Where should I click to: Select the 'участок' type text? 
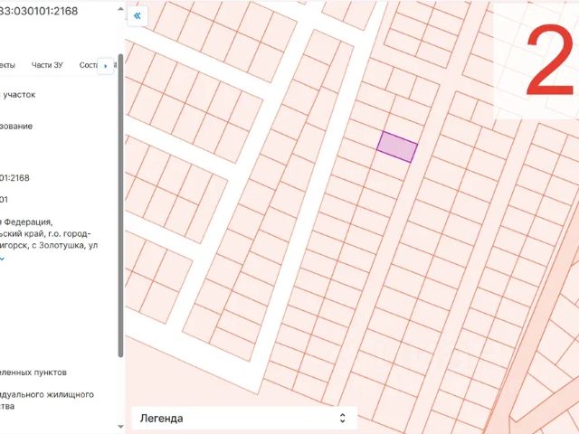19,95
